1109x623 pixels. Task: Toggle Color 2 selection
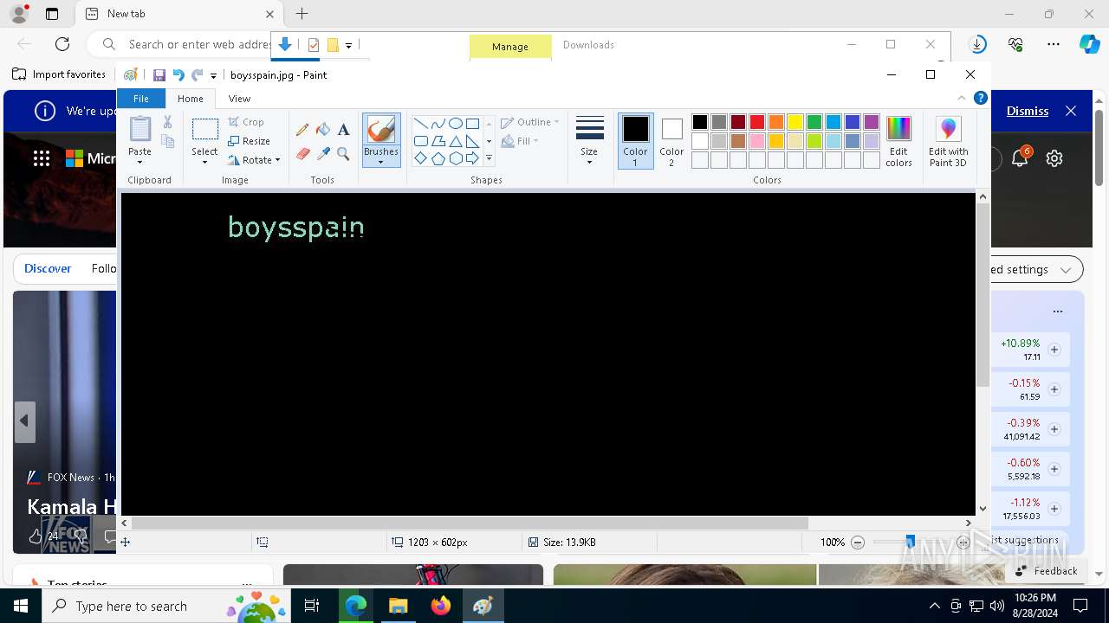[x=671, y=141]
